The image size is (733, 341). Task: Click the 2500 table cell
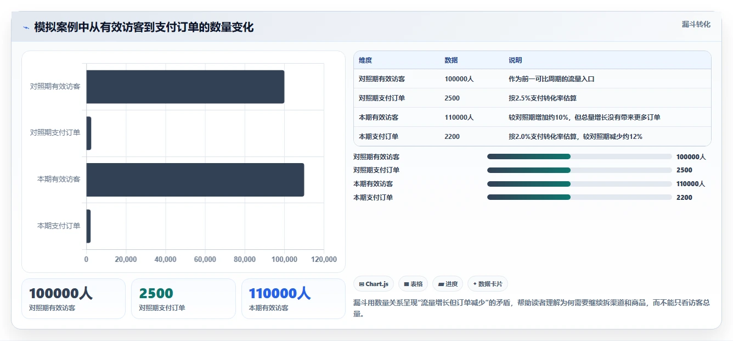452,98
